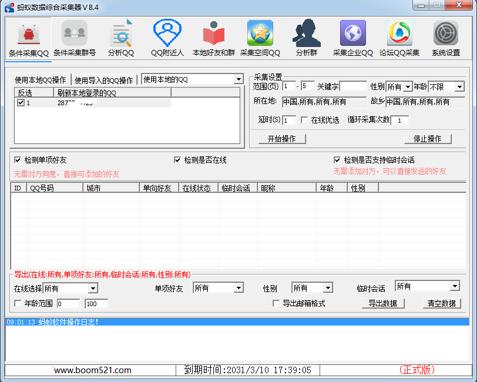This screenshot has width=477, height=382.
Task: Toggle the 检测单项好友 checkbox
Action: coord(18,160)
